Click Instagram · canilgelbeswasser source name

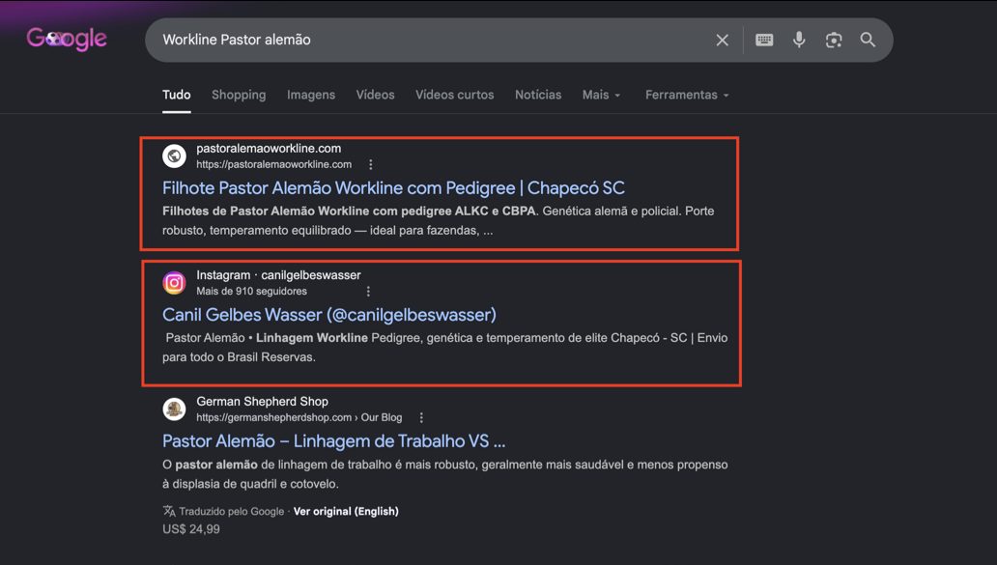[278, 275]
